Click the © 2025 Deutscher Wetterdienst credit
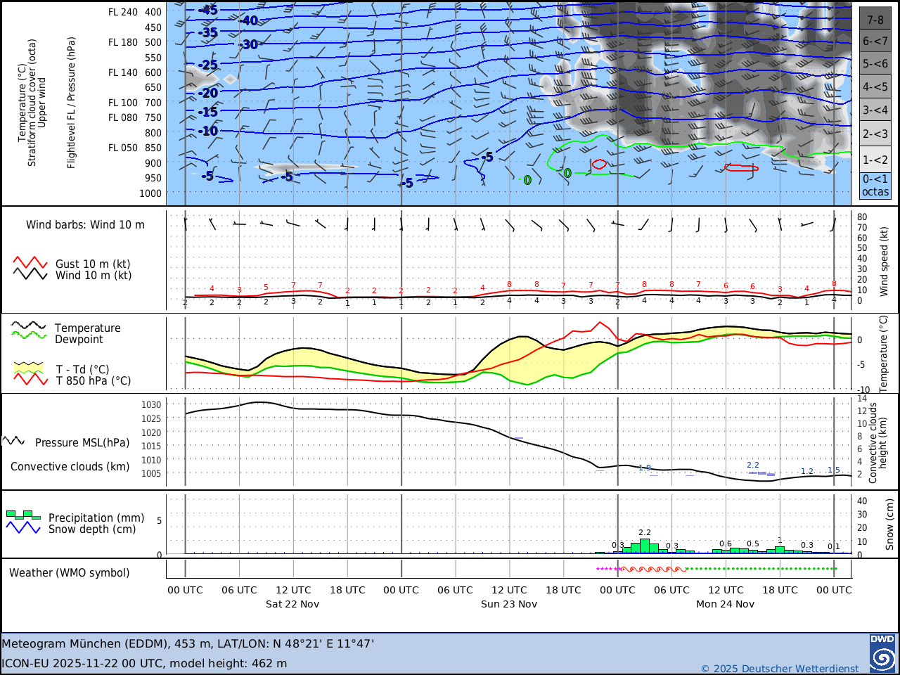The width and height of the screenshot is (900, 675). 780,669
